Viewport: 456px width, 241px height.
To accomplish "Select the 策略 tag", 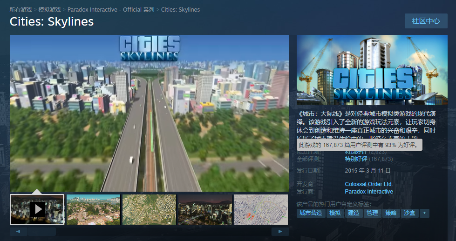I will tap(391, 213).
